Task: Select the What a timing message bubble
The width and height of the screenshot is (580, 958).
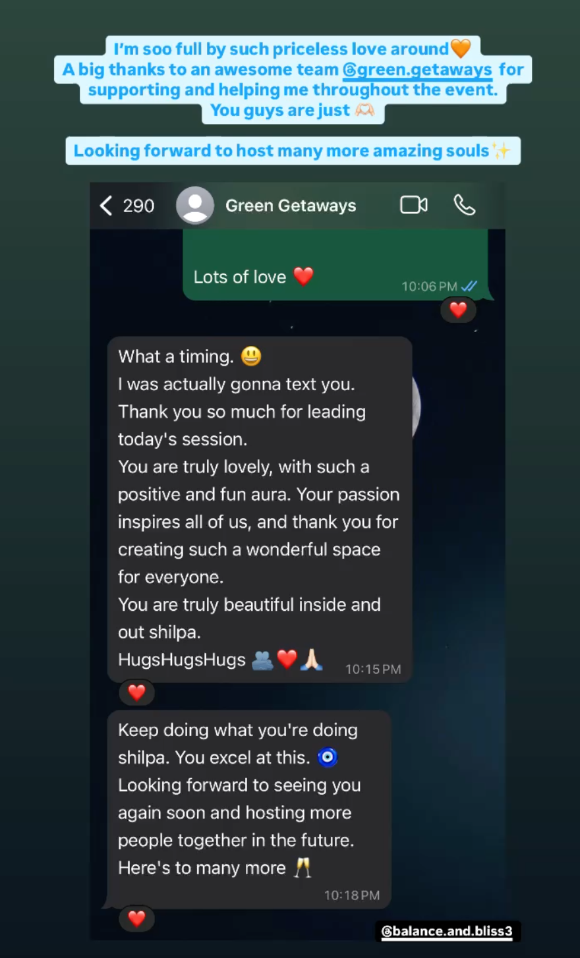Action: [260, 510]
